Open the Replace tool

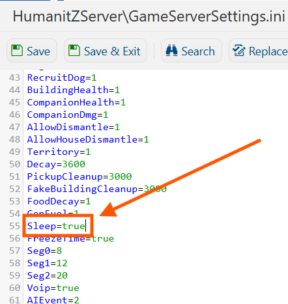(259, 51)
